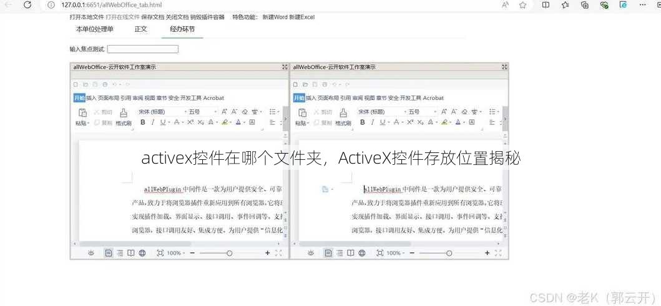Switch to 本单位处理单 tab
This screenshot has width=661, height=306.
point(94,29)
